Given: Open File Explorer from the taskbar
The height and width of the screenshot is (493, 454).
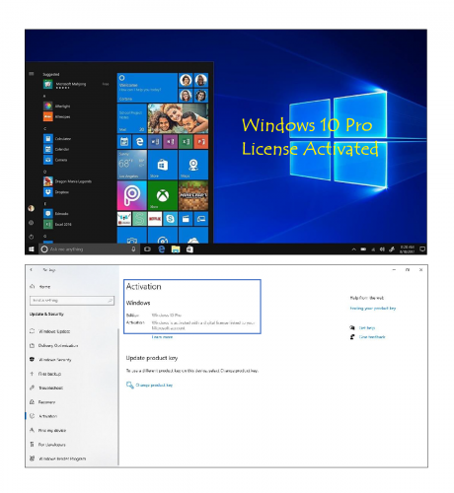Looking at the screenshot, I should tap(176, 249).
